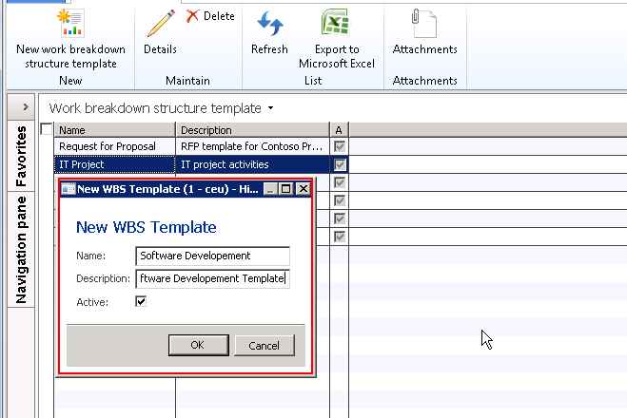Viewport: 627px width, 418px height.
Task: Expand Work breakdown structure template dropdown
Action: click(x=271, y=108)
